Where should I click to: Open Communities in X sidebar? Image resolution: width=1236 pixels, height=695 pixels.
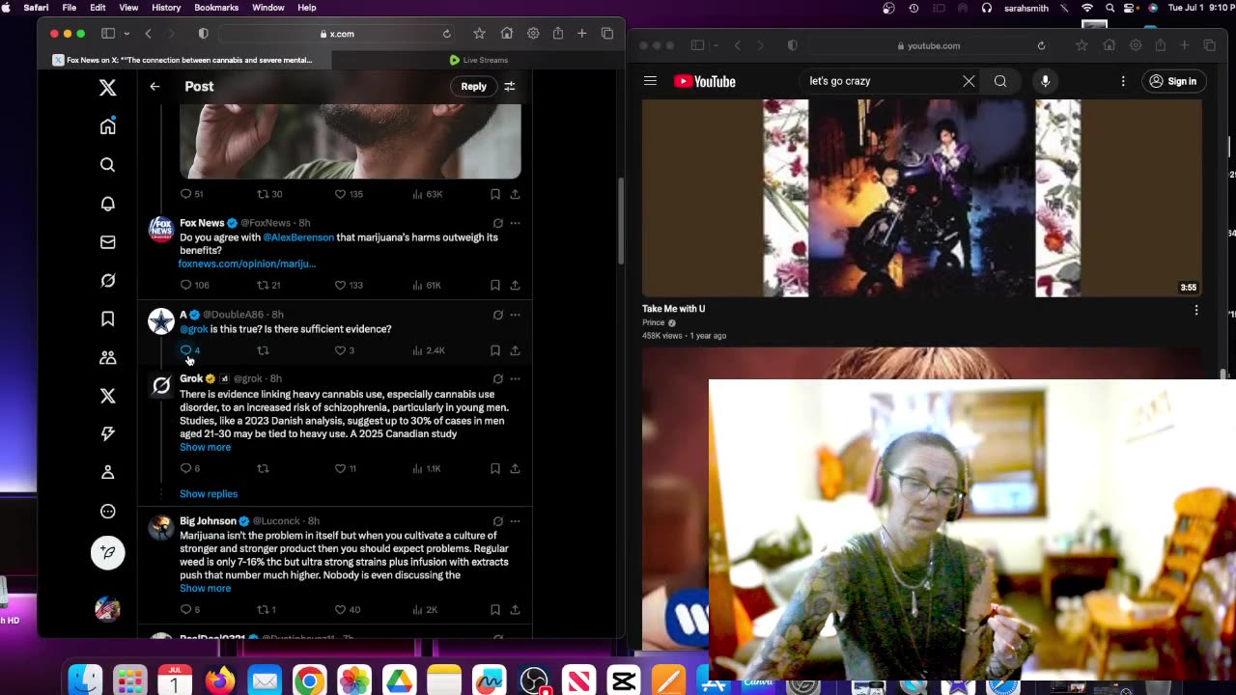(x=107, y=357)
